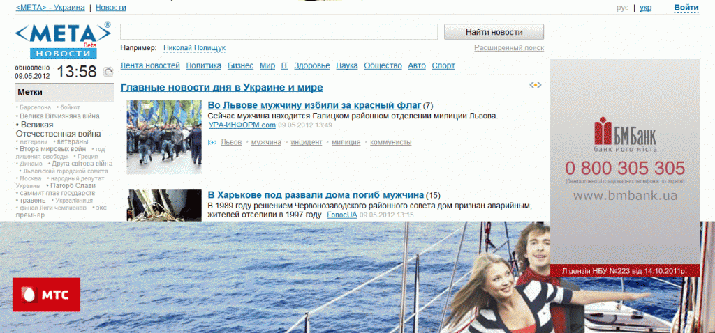The width and height of the screenshot is (715, 333).
Task: Open the Здоровье section
Action: (x=312, y=65)
